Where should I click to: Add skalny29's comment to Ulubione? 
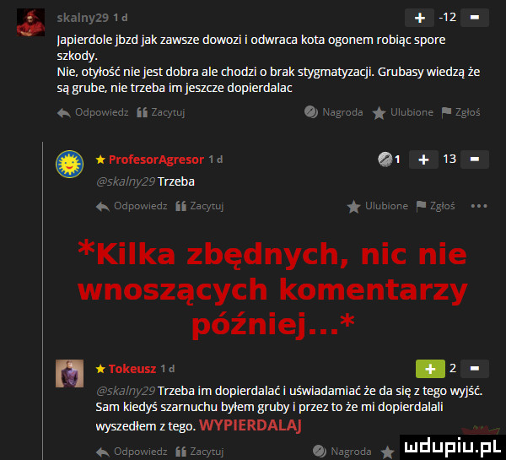(x=403, y=112)
